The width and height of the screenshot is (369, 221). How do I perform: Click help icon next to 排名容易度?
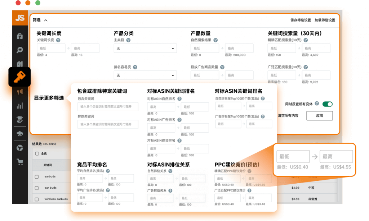135,67
